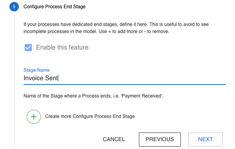Place cursor on the word Invoice in field
This screenshot has height=149, width=235.
coord(34,78)
